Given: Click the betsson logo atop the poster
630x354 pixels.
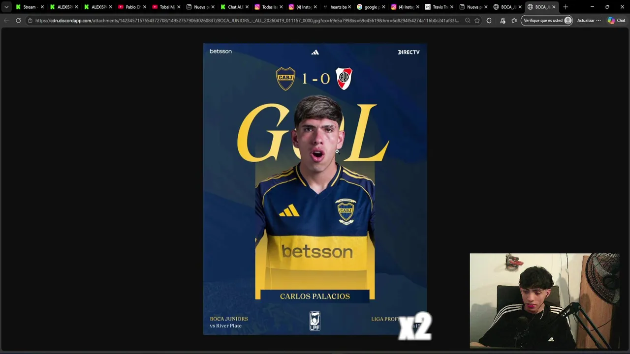Looking at the screenshot, I should 220,51.
